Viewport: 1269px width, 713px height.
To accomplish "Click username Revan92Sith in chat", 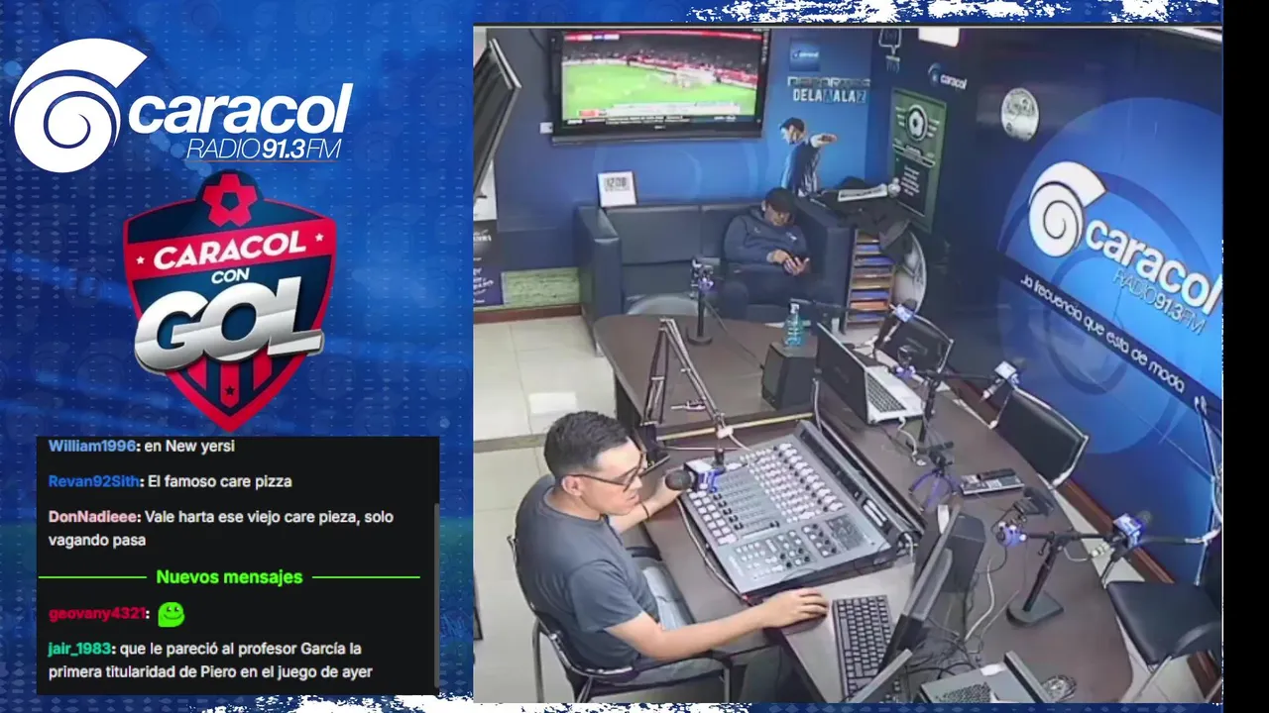I will (x=94, y=481).
